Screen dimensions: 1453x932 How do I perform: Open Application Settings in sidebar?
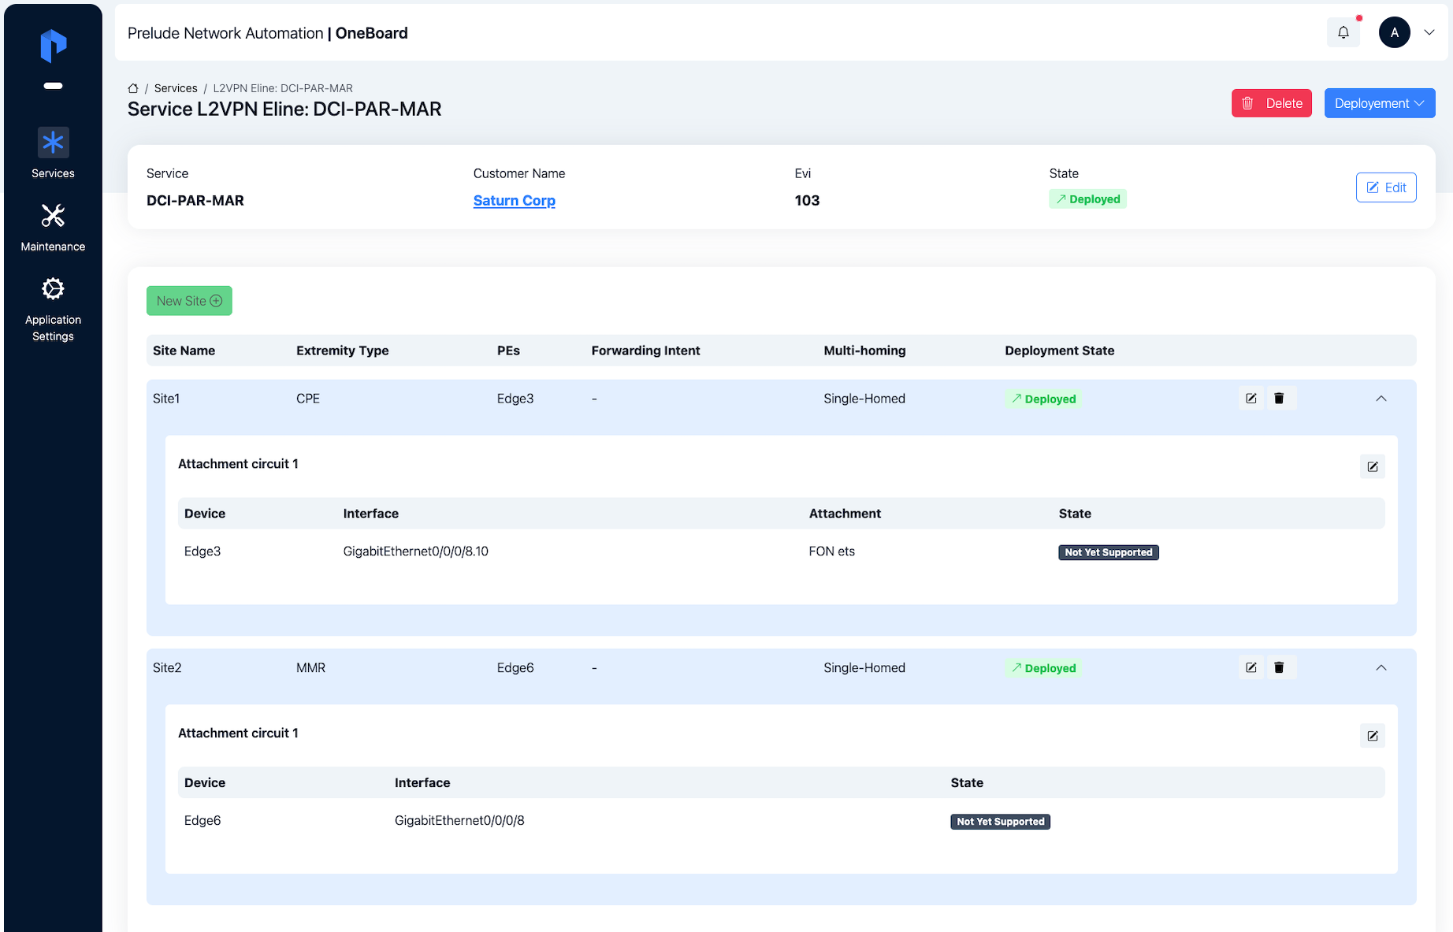(x=53, y=309)
